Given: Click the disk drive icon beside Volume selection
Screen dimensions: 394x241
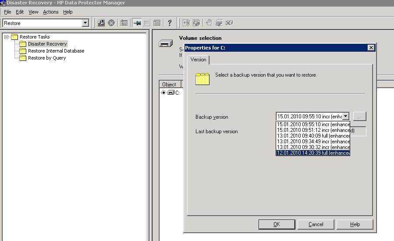Looking at the screenshot, I should 166,44.
